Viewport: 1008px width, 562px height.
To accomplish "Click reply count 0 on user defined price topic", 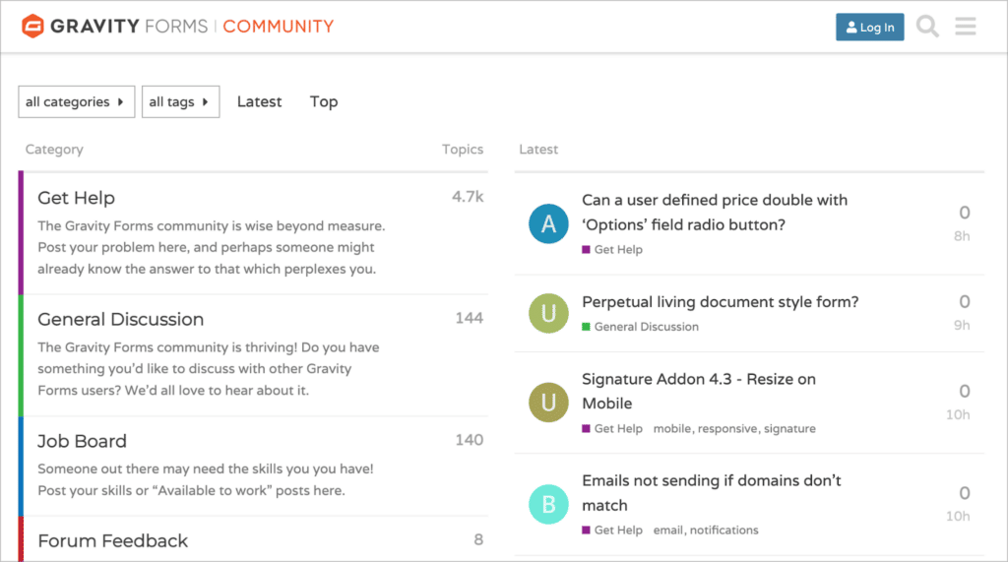I will 965,213.
